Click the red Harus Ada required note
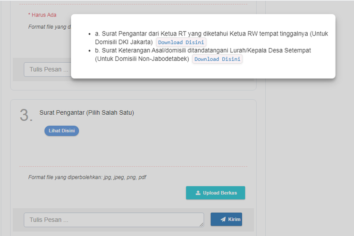This screenshot has width=354, height=236. (x=42, y=15)
